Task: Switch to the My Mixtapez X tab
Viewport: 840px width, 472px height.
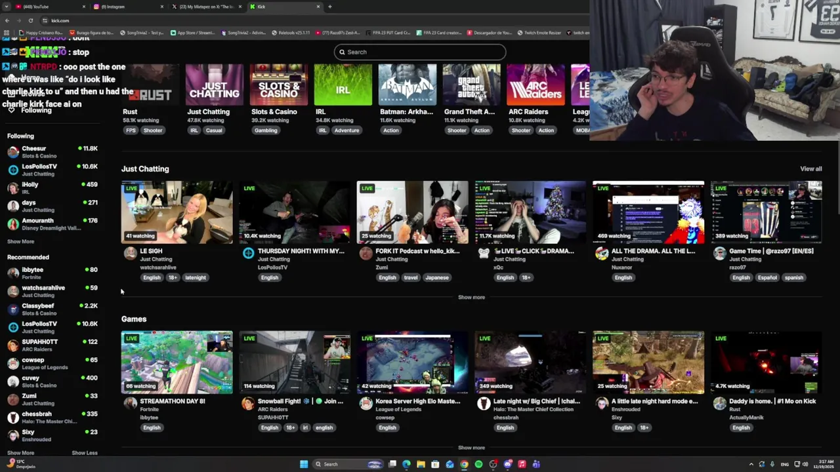Action: pyautogui.click(x=206, y=7)
